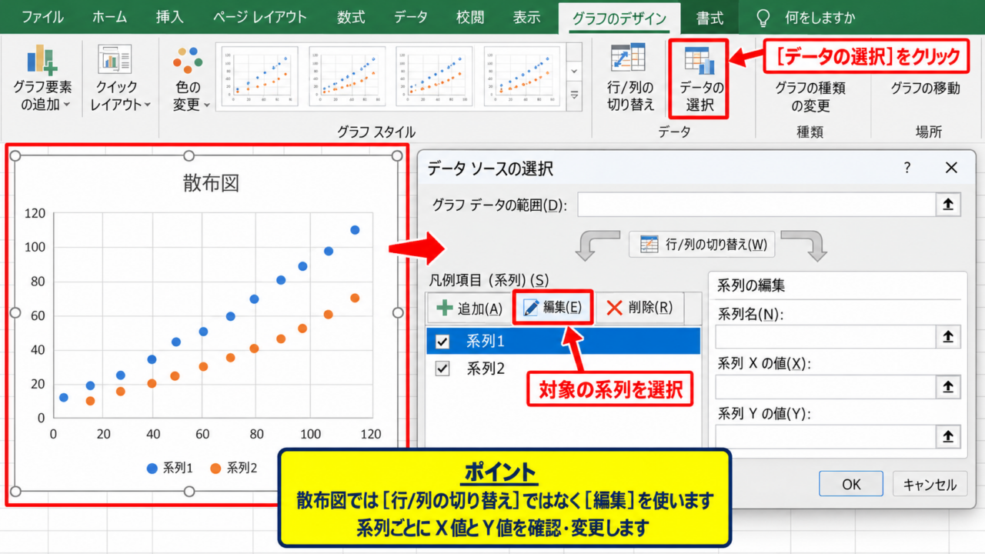Click グラフの種類の変更 in the ribbon

pyautogui.click(x=810, y=97)
